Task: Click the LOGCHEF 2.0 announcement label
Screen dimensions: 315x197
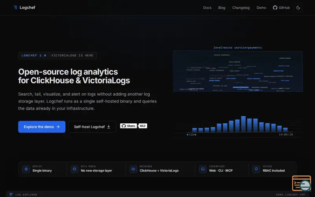Action: [x=34, y=56]
